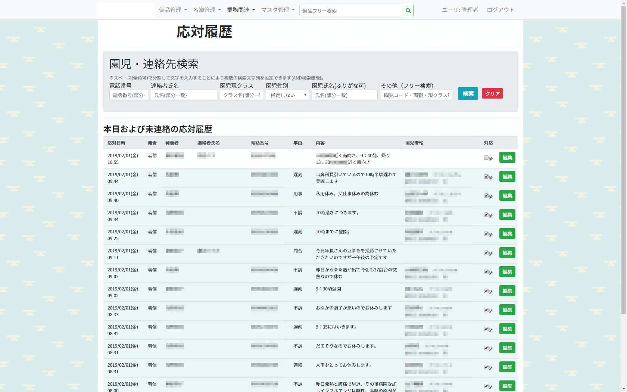
Task: Toggle the 済 checkbox for the 09:40 entry
Action: click(x=486, y=196)
